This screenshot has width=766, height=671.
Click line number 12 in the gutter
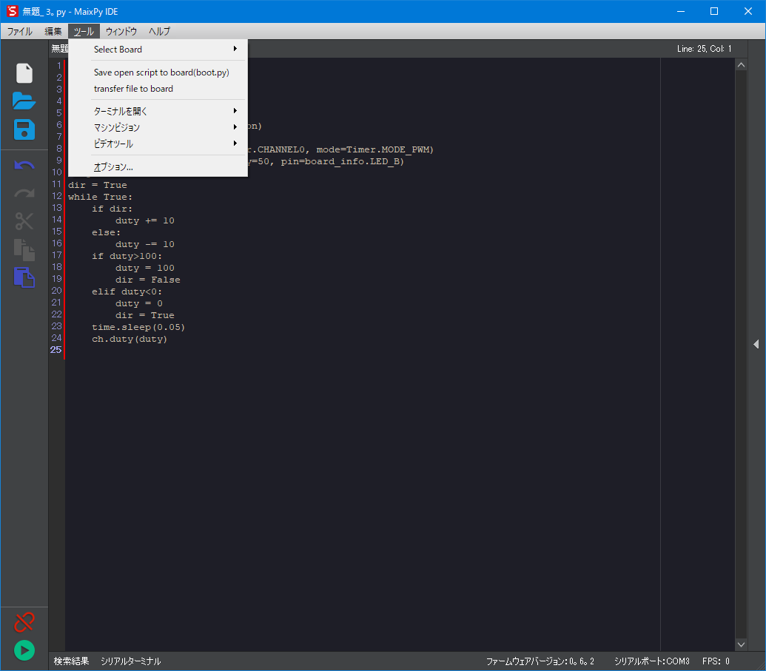tap(57, 196)
